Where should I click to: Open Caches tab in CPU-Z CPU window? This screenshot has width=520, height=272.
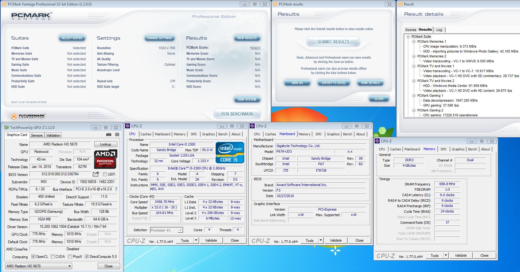click(x=146, y=134)
